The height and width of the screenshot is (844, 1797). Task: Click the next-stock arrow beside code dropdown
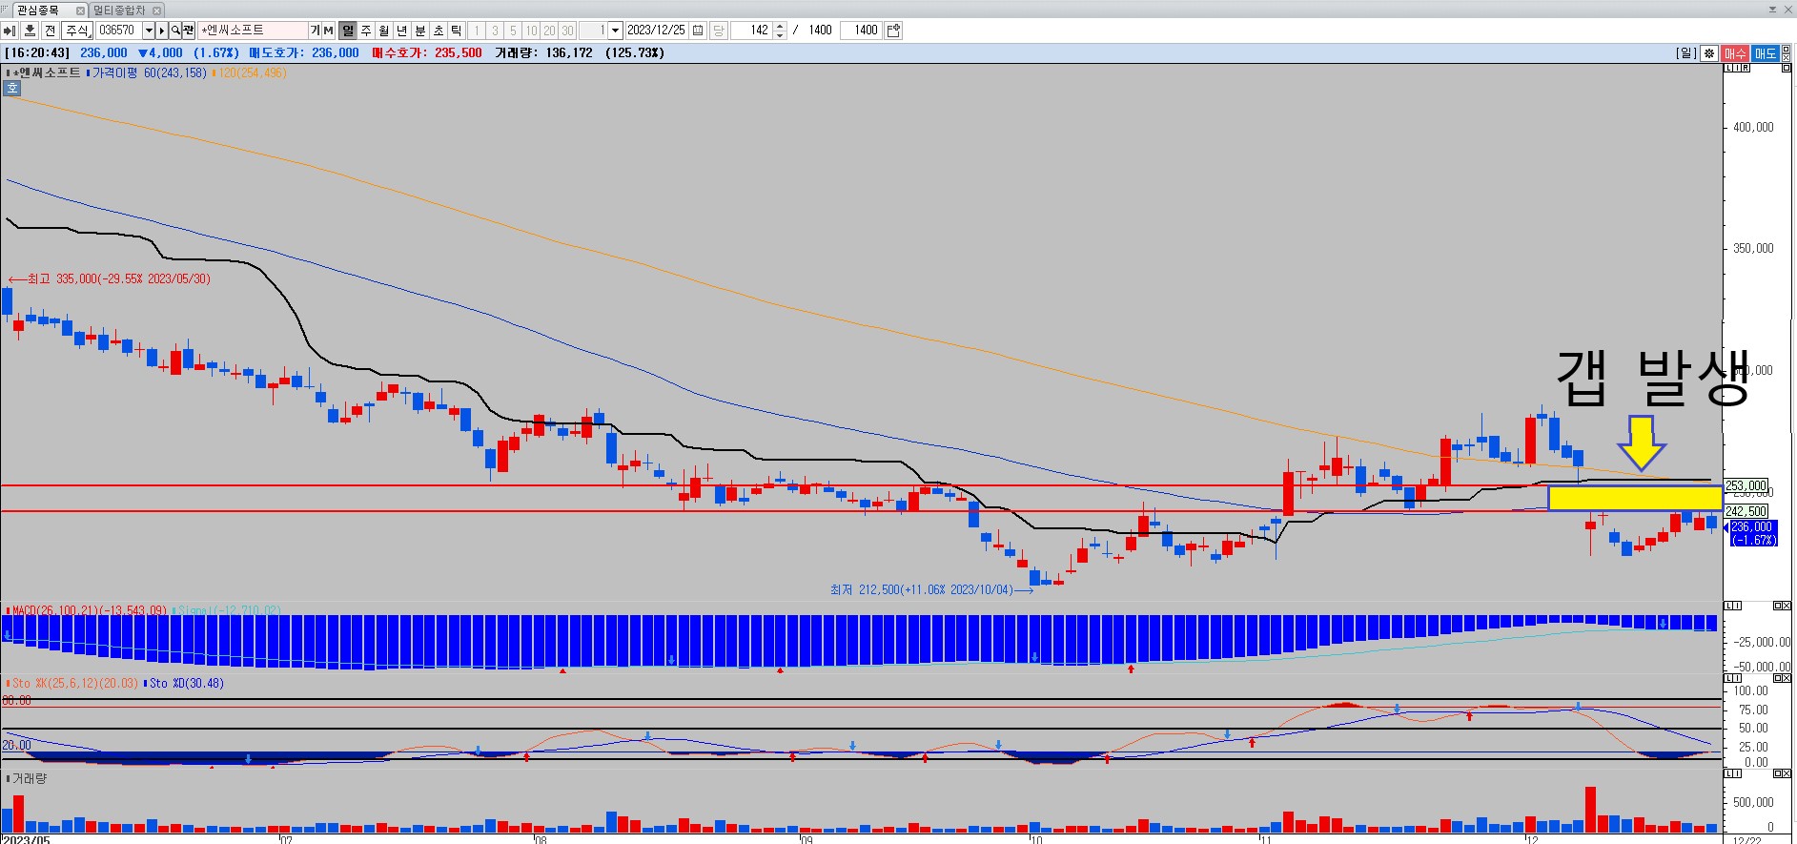coord(162,31)
